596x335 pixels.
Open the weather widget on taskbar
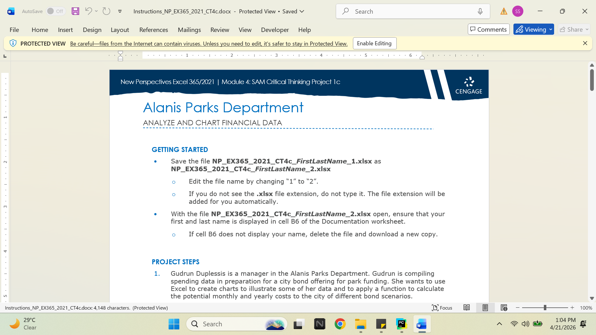click(23, 324)
